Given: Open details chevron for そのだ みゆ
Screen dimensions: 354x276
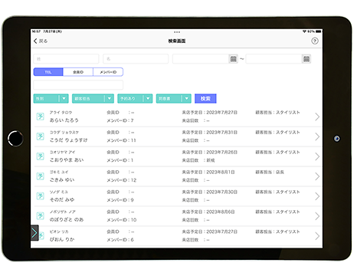Looking at the screenshot, I should [317, 196].
